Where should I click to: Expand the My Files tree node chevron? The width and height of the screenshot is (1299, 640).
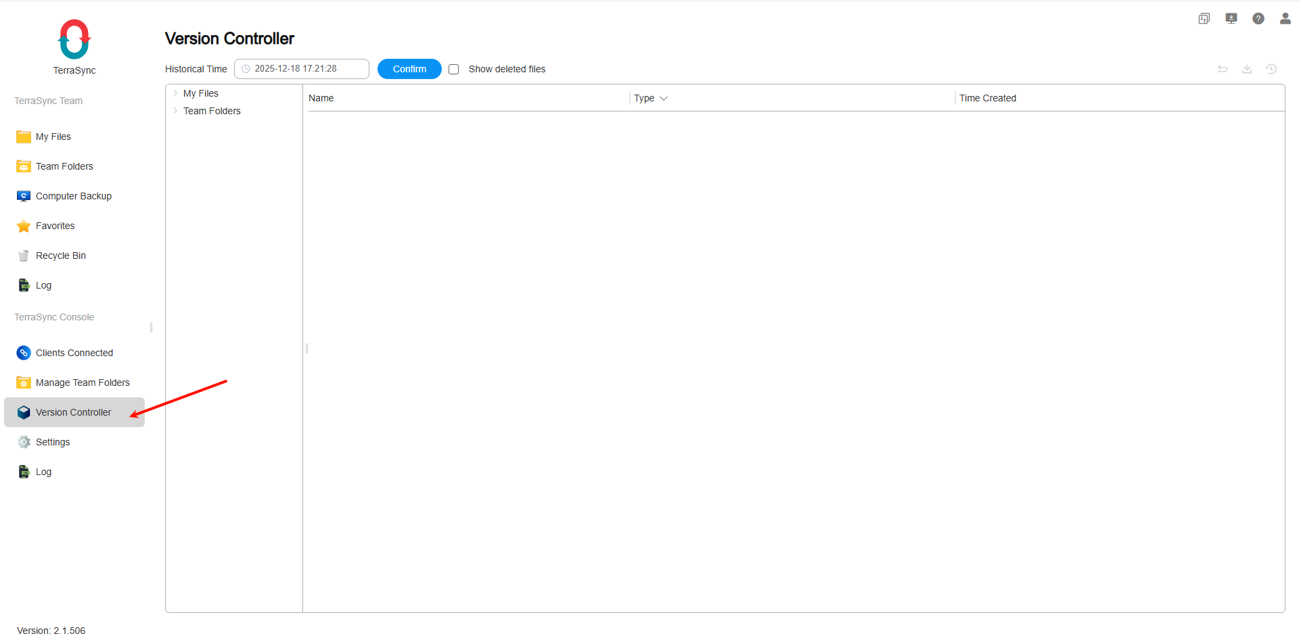point(175,93)
